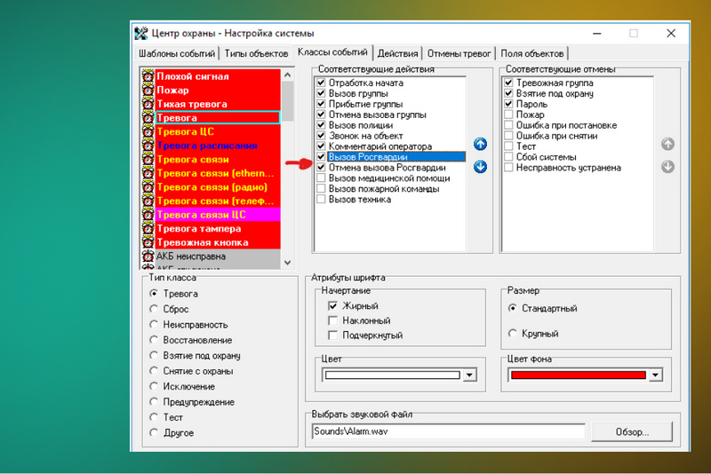Open the Шаблоны событий tab

(x=177, y=53)
